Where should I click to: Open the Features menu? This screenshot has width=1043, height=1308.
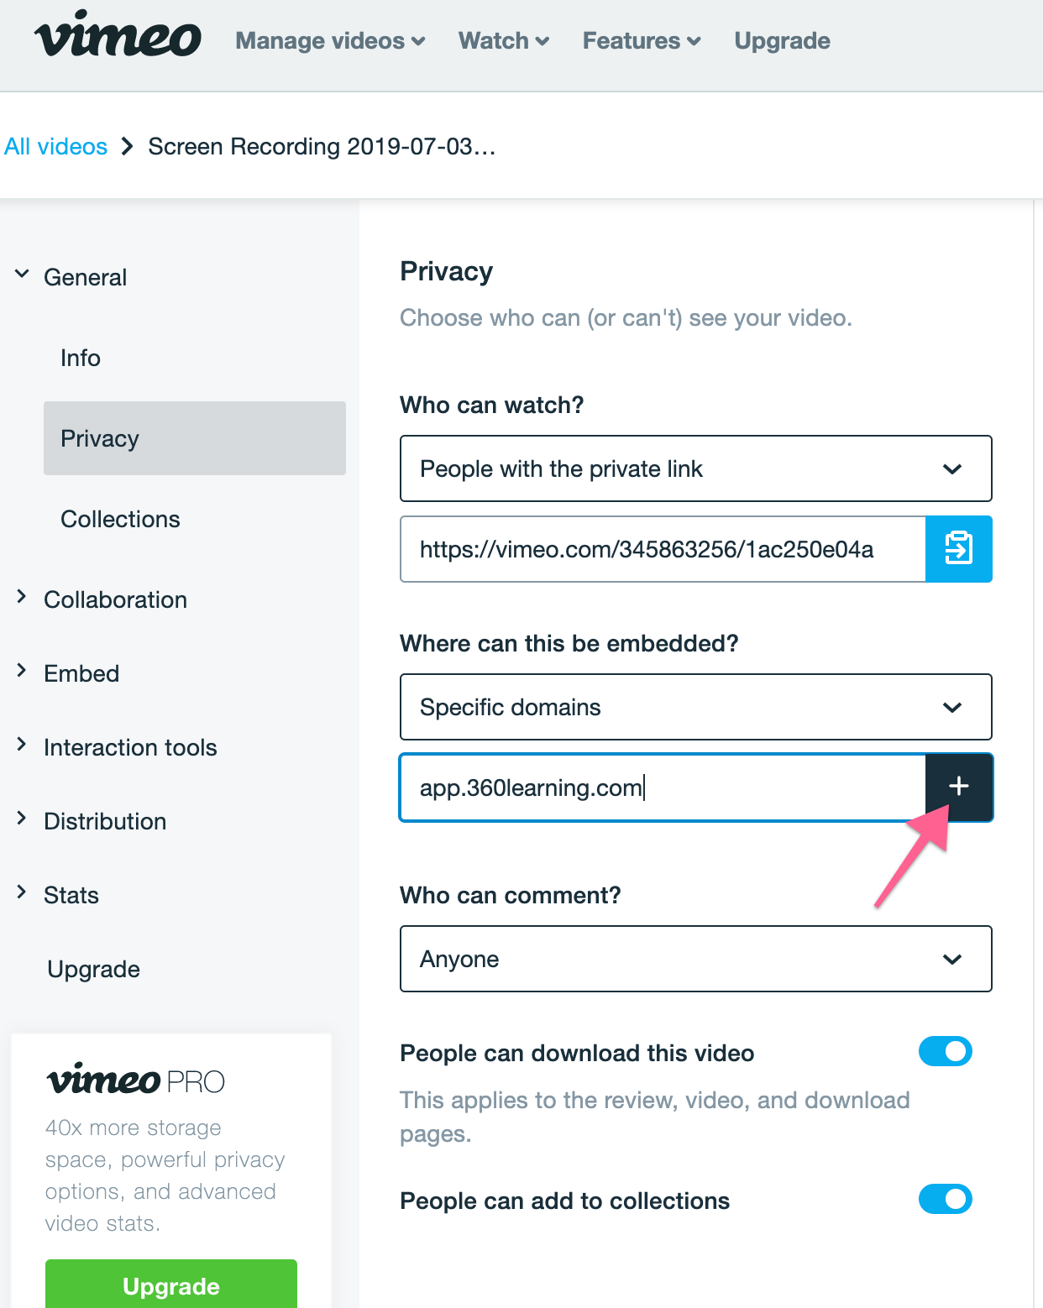(x=642, y=40)
